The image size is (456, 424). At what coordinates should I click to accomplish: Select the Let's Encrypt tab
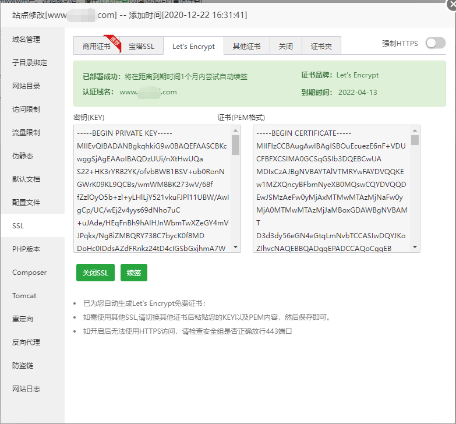193,46
